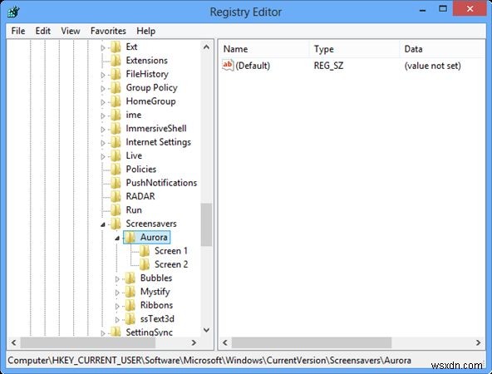This screenshot has width=492, height=374.
Task: Open the Help menu
Action: [146, 31]
